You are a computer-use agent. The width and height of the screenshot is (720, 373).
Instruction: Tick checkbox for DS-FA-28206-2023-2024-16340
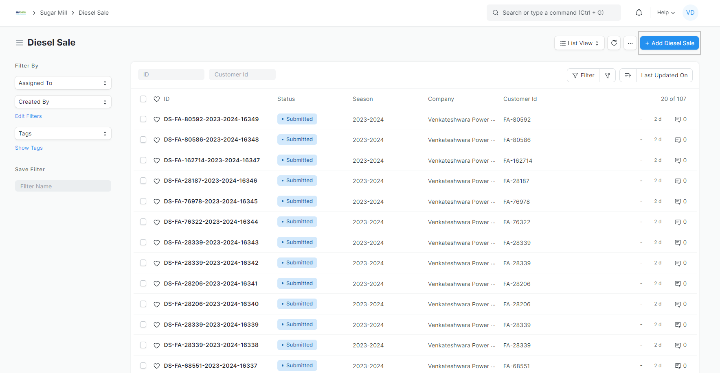[x=143, y=304]
